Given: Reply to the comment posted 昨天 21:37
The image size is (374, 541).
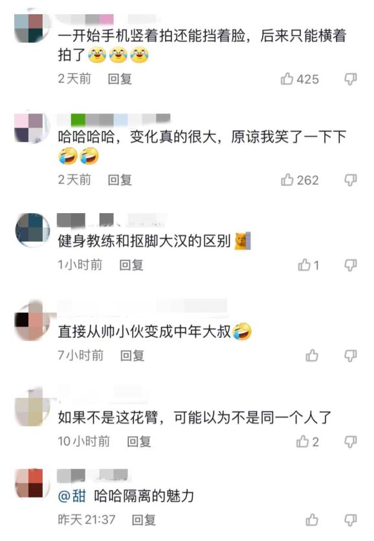Looking at the screenshot, I should pyautogui.click(x=144, y=520).
